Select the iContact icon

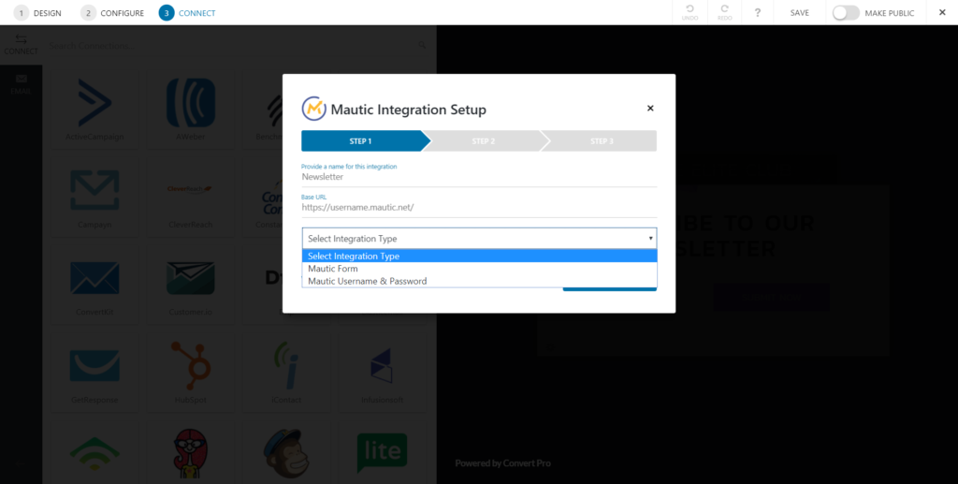(x=286, y=365)
